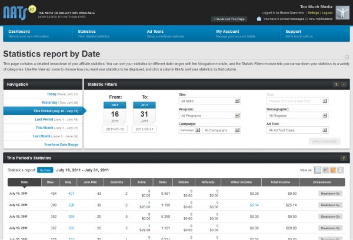353x240 pixels.
Task: Go to the My Account menu
Action: (x=227, y=31)
